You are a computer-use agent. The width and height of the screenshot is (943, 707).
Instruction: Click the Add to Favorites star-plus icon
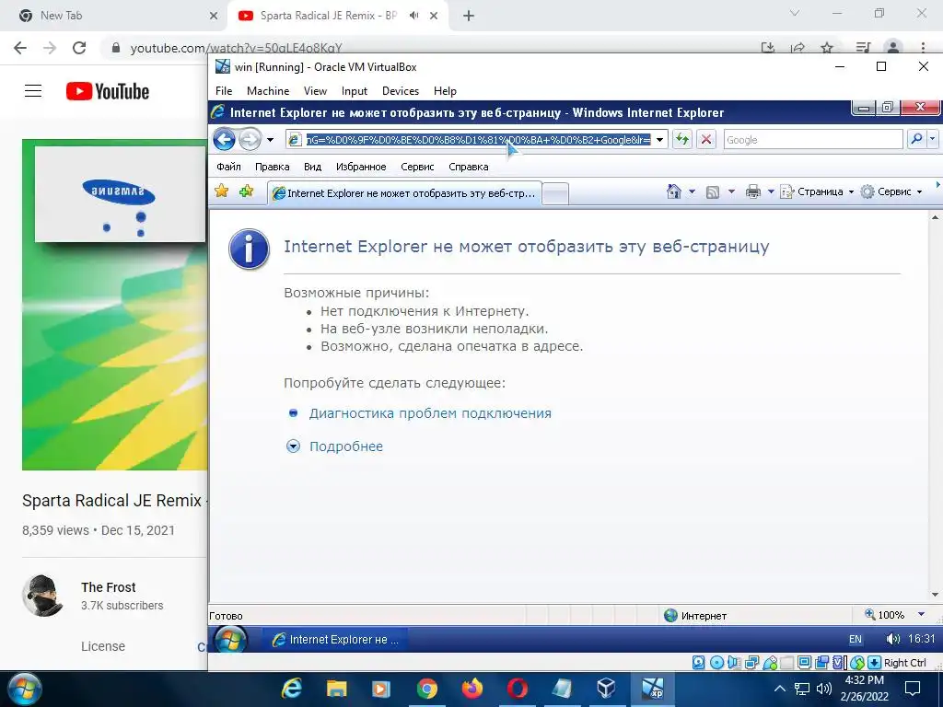[246, 191]
